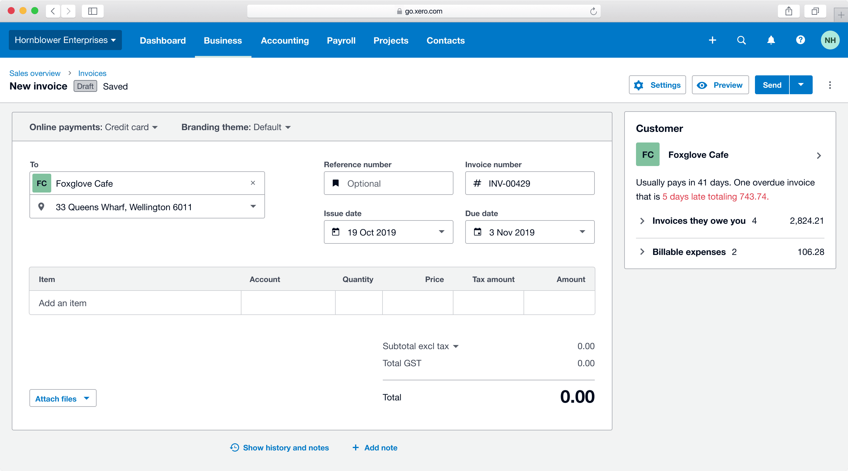Screen dimensions: 848x471
Task: Open the Projects menu
Action: 391,40
